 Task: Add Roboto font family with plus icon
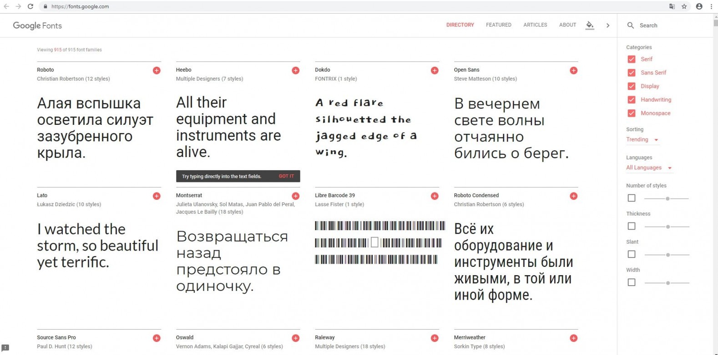coord(157,70)
